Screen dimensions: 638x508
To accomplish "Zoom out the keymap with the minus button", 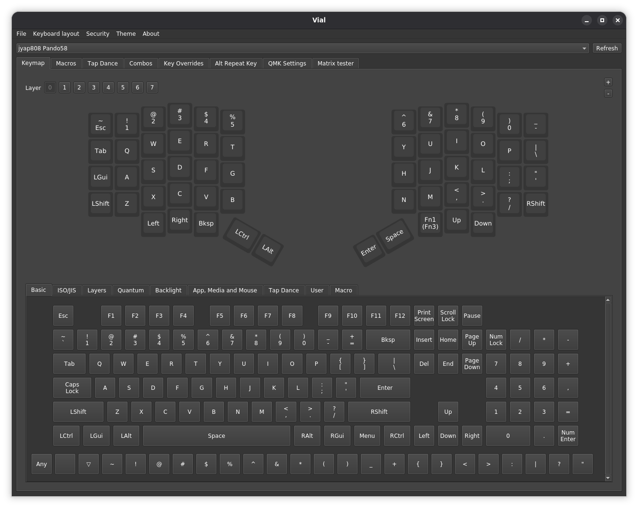I will tap(608, 93).
